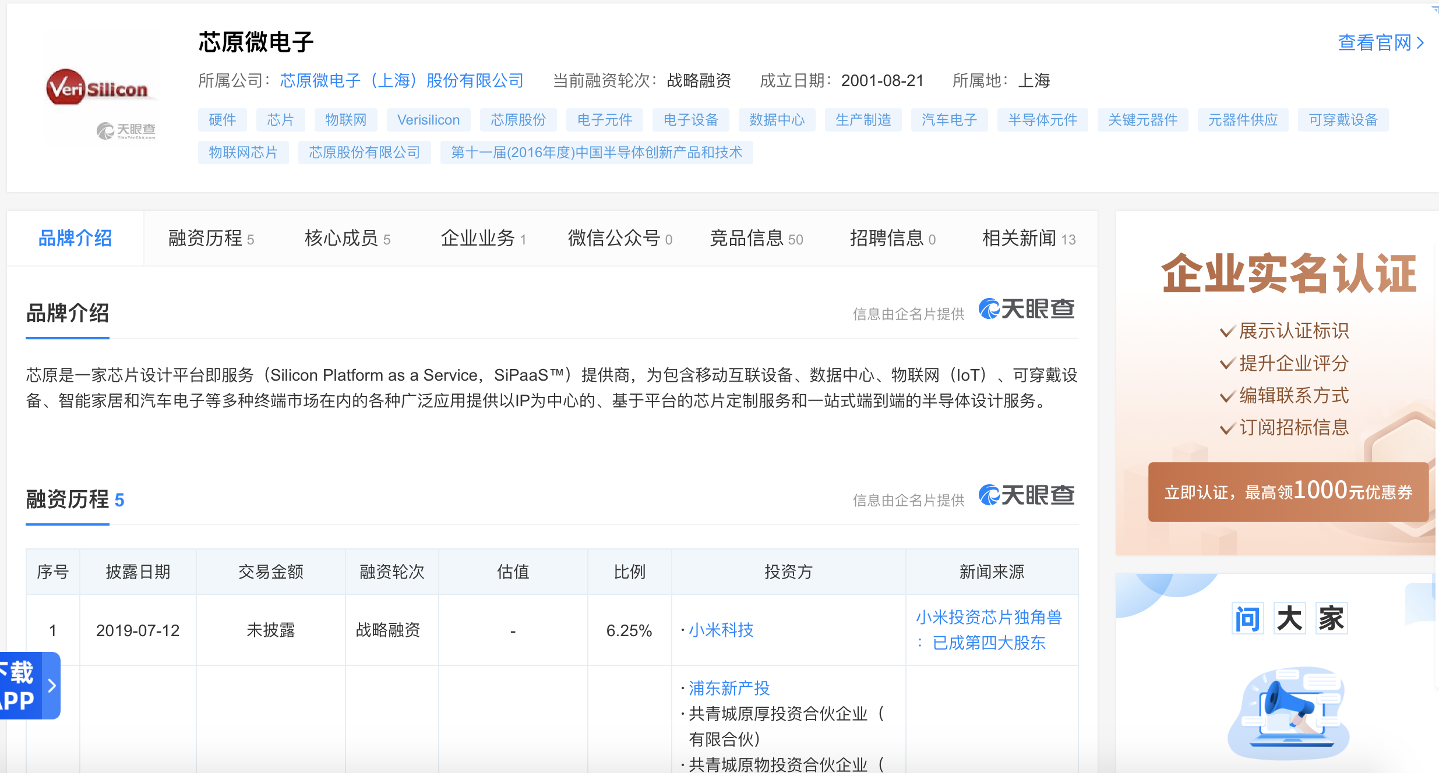Select the 芯原股份有限公司 tag
Screen dimensions: 1439x773
365,153
